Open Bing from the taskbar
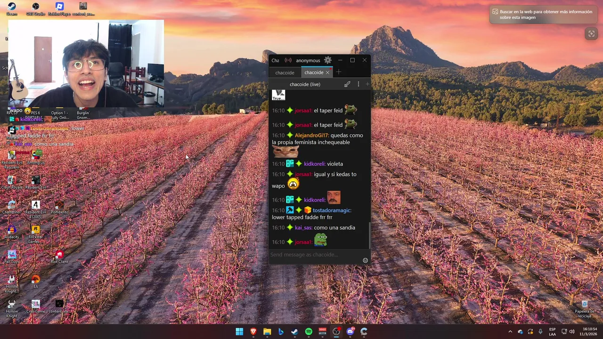Screen dimensions: 603x339 click(x=281, y=331)
